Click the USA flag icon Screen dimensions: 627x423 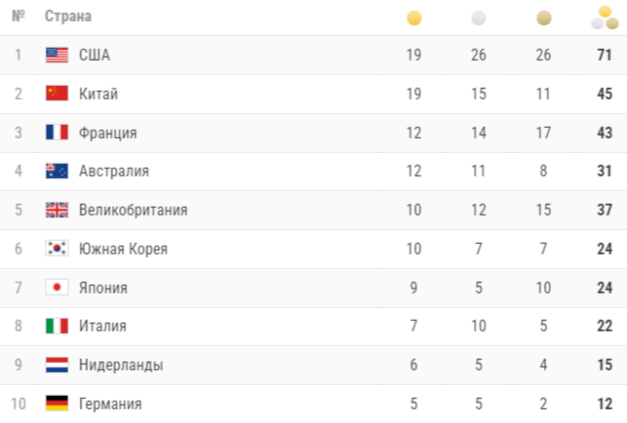point(57,55)
